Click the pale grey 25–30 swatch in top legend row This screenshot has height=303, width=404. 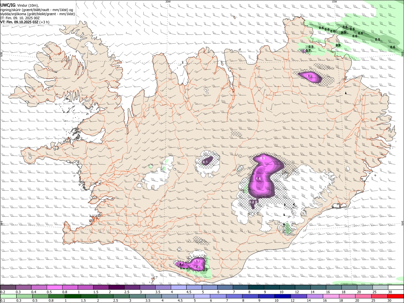tap(381, 287)
